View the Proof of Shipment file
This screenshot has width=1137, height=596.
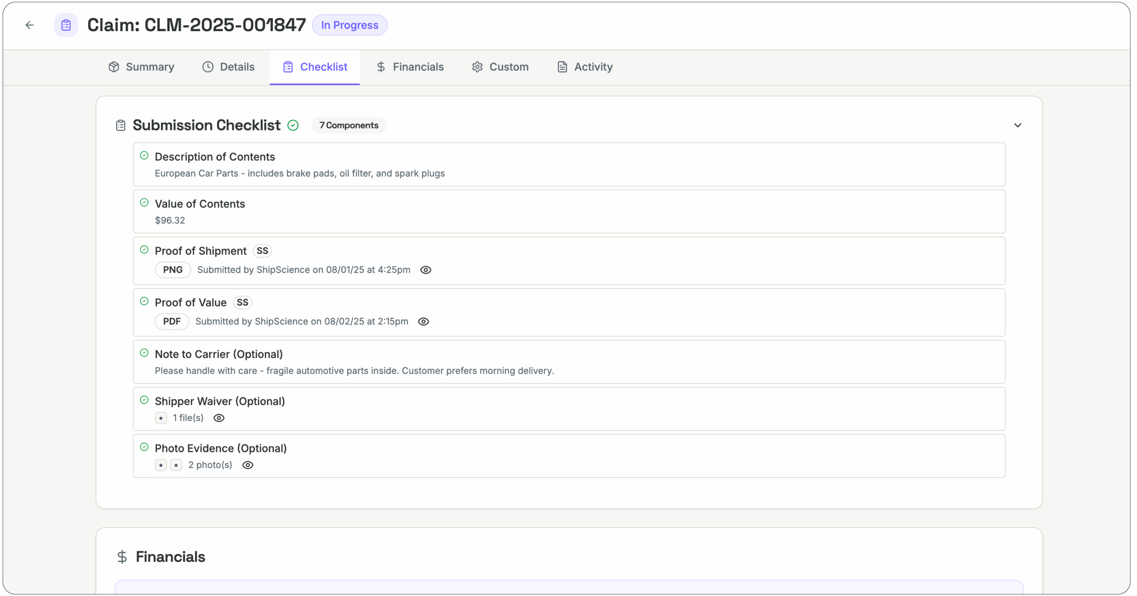click(x=425, y=270)
